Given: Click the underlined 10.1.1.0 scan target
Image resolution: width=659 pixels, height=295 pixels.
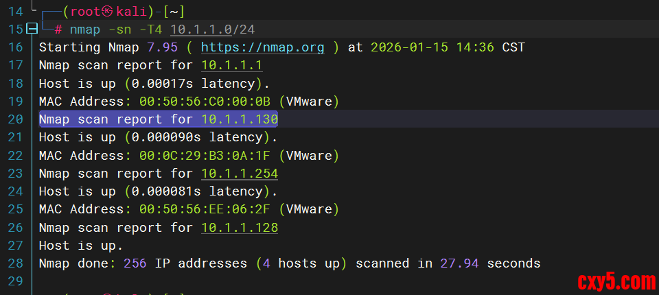Looking at the screenshot, I should coord(201,29).
